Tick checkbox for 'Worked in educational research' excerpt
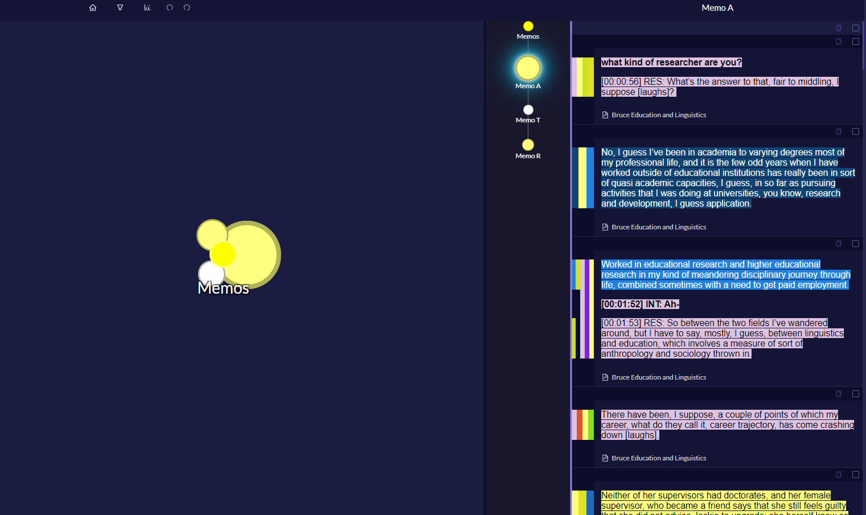 [x=855, y=244]
